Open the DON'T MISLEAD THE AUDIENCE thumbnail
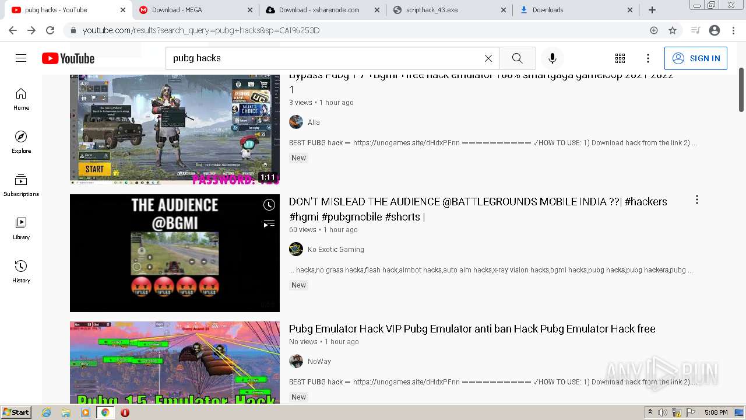The width and height of the screenshot is (746, 420). (175, 253)
